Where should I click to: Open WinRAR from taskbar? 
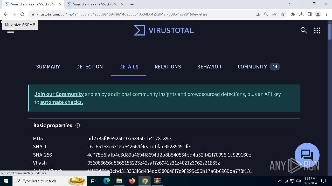pyautogui.click(x=157, y=181)
